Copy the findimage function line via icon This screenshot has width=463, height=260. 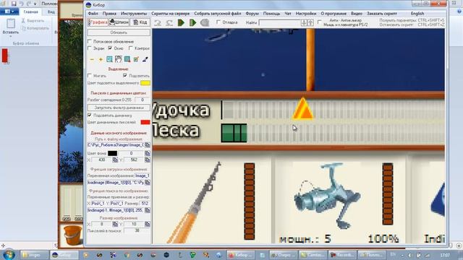tap(148, 210)
